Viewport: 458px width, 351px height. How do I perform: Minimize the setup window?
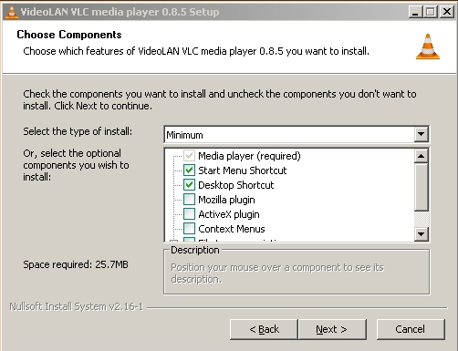415,12
